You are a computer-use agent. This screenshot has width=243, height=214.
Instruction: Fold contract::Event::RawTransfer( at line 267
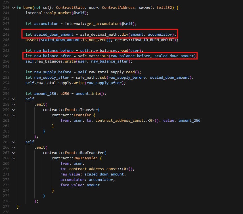pyautogui.click(x=14, y=153)
